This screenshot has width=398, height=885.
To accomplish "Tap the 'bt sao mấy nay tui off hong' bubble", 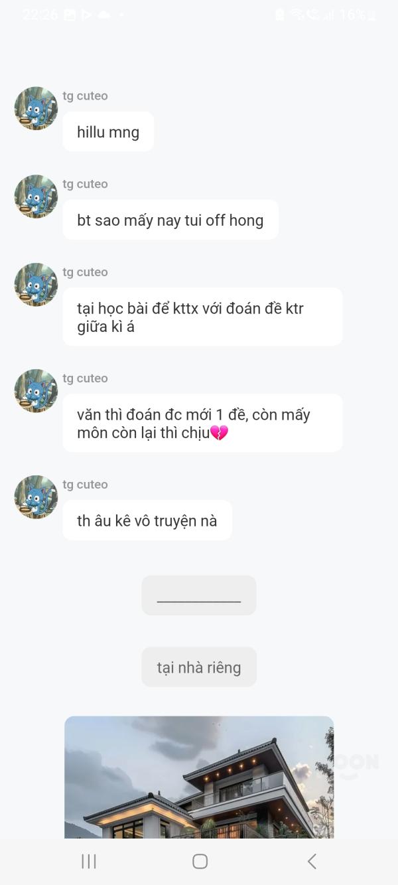I will tap(170, 220).
